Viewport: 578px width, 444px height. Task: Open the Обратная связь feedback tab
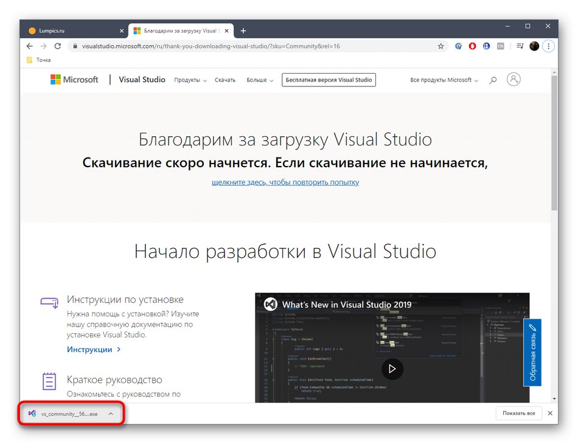click(x=532, y=353)
